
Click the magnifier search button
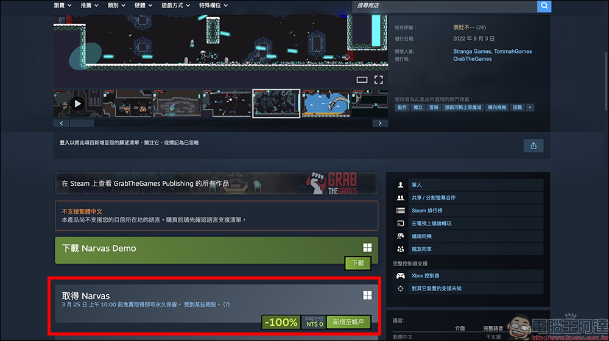(544, 6)
